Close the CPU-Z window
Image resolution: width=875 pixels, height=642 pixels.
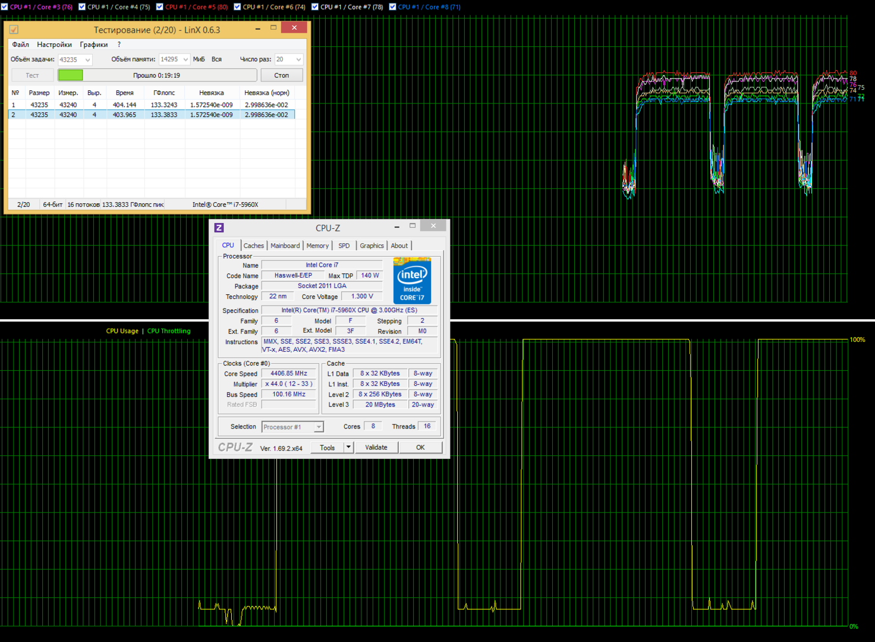click(433, 226)
